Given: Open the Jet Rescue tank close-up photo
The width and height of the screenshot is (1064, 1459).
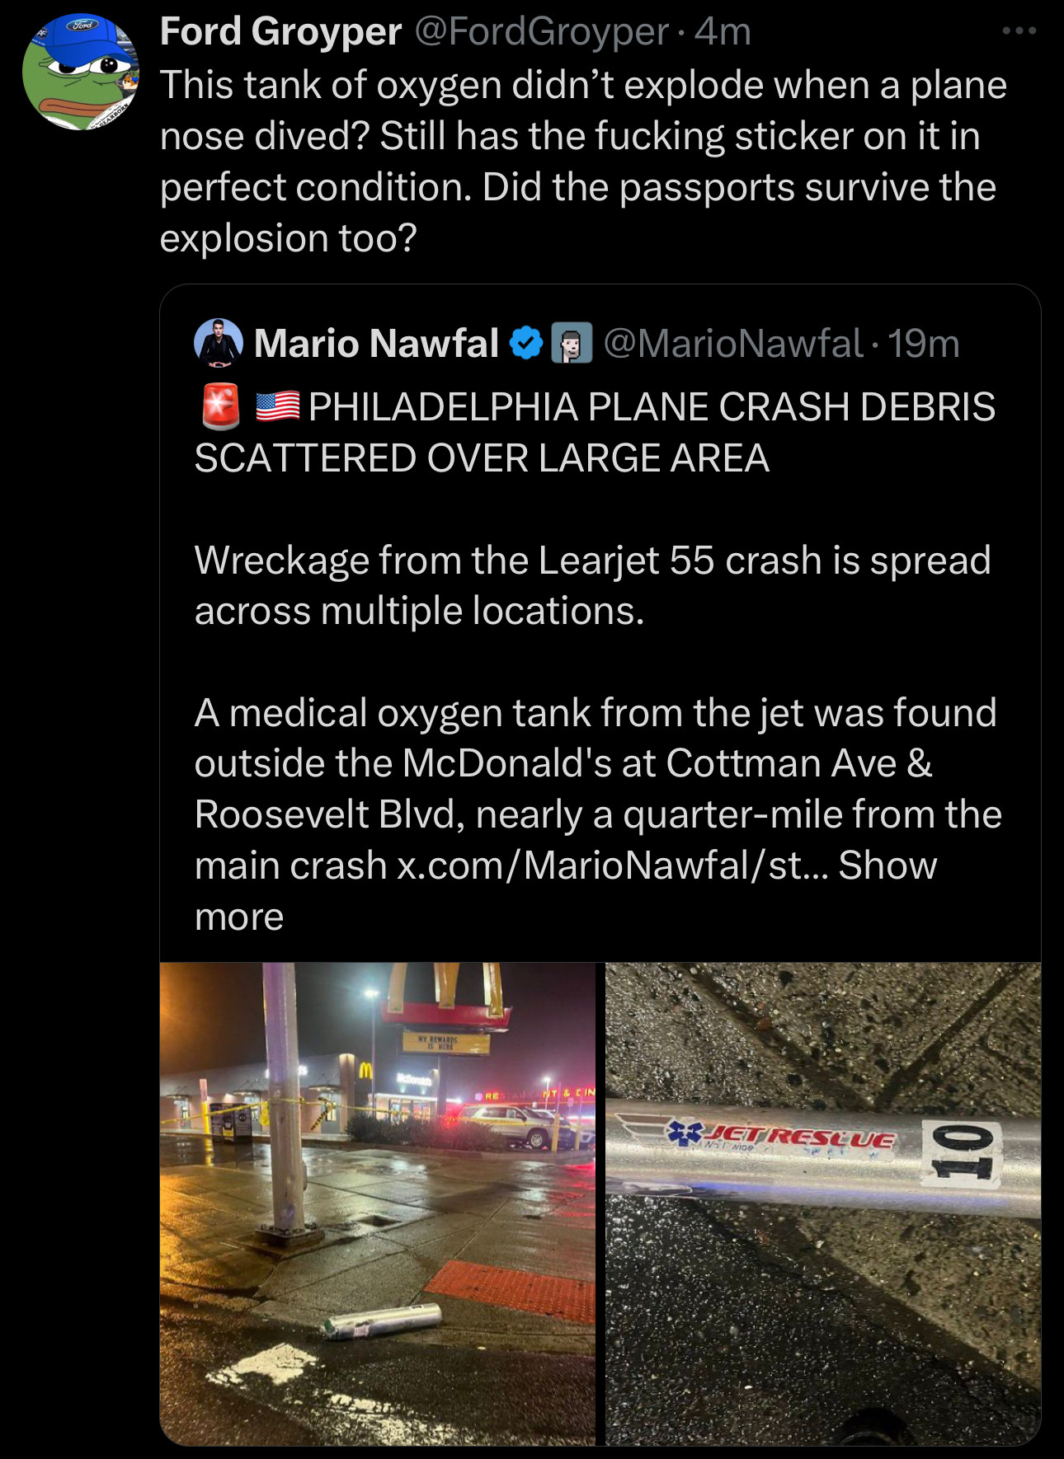Looking at the screenshot, I should pos(822,1203).
